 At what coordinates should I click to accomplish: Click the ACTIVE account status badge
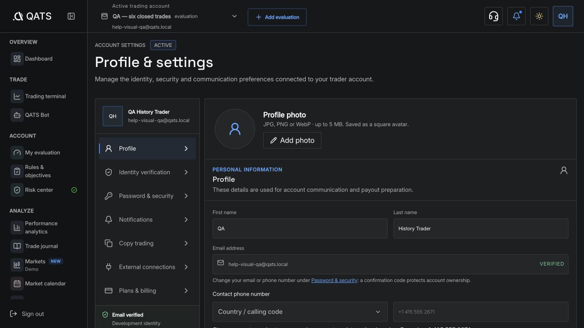(163, 45)
